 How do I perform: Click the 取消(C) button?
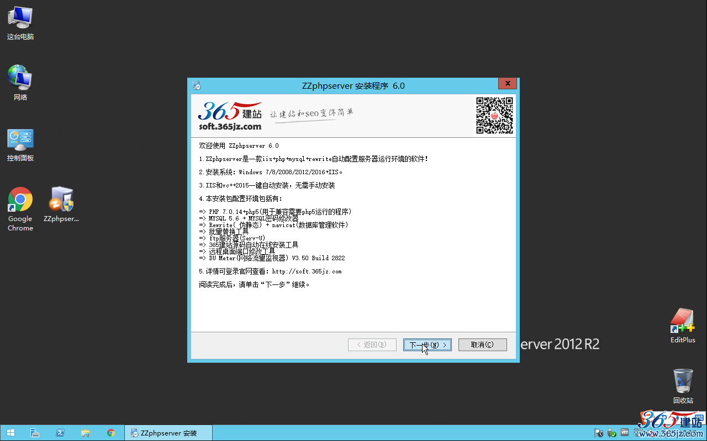[x=483, y=345]
